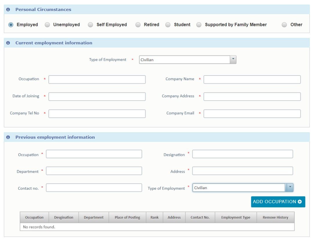Click the Previous employment information heading
The image size is (313, 243).
pyautogui.click(x=55, y=137)
